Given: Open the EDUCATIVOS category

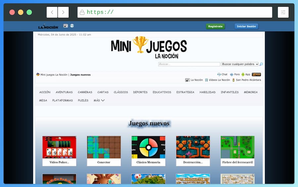Looking at the screenshot, I should pyautogui.click(x=162, y=92).
